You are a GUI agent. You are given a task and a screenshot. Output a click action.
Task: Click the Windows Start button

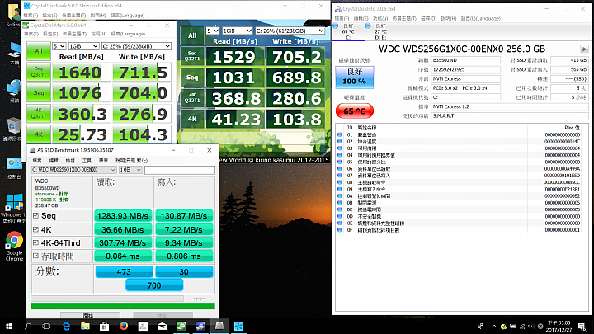point(9,326)
